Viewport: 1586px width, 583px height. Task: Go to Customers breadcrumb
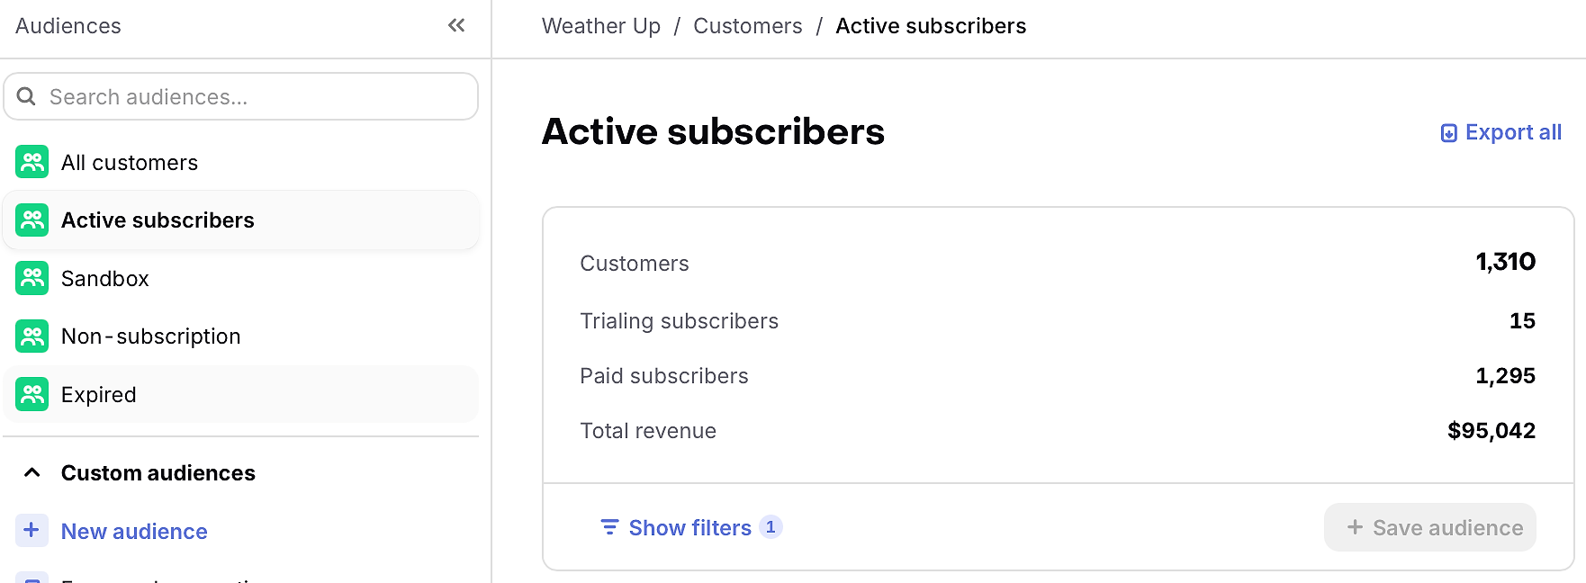pos(747,26)
